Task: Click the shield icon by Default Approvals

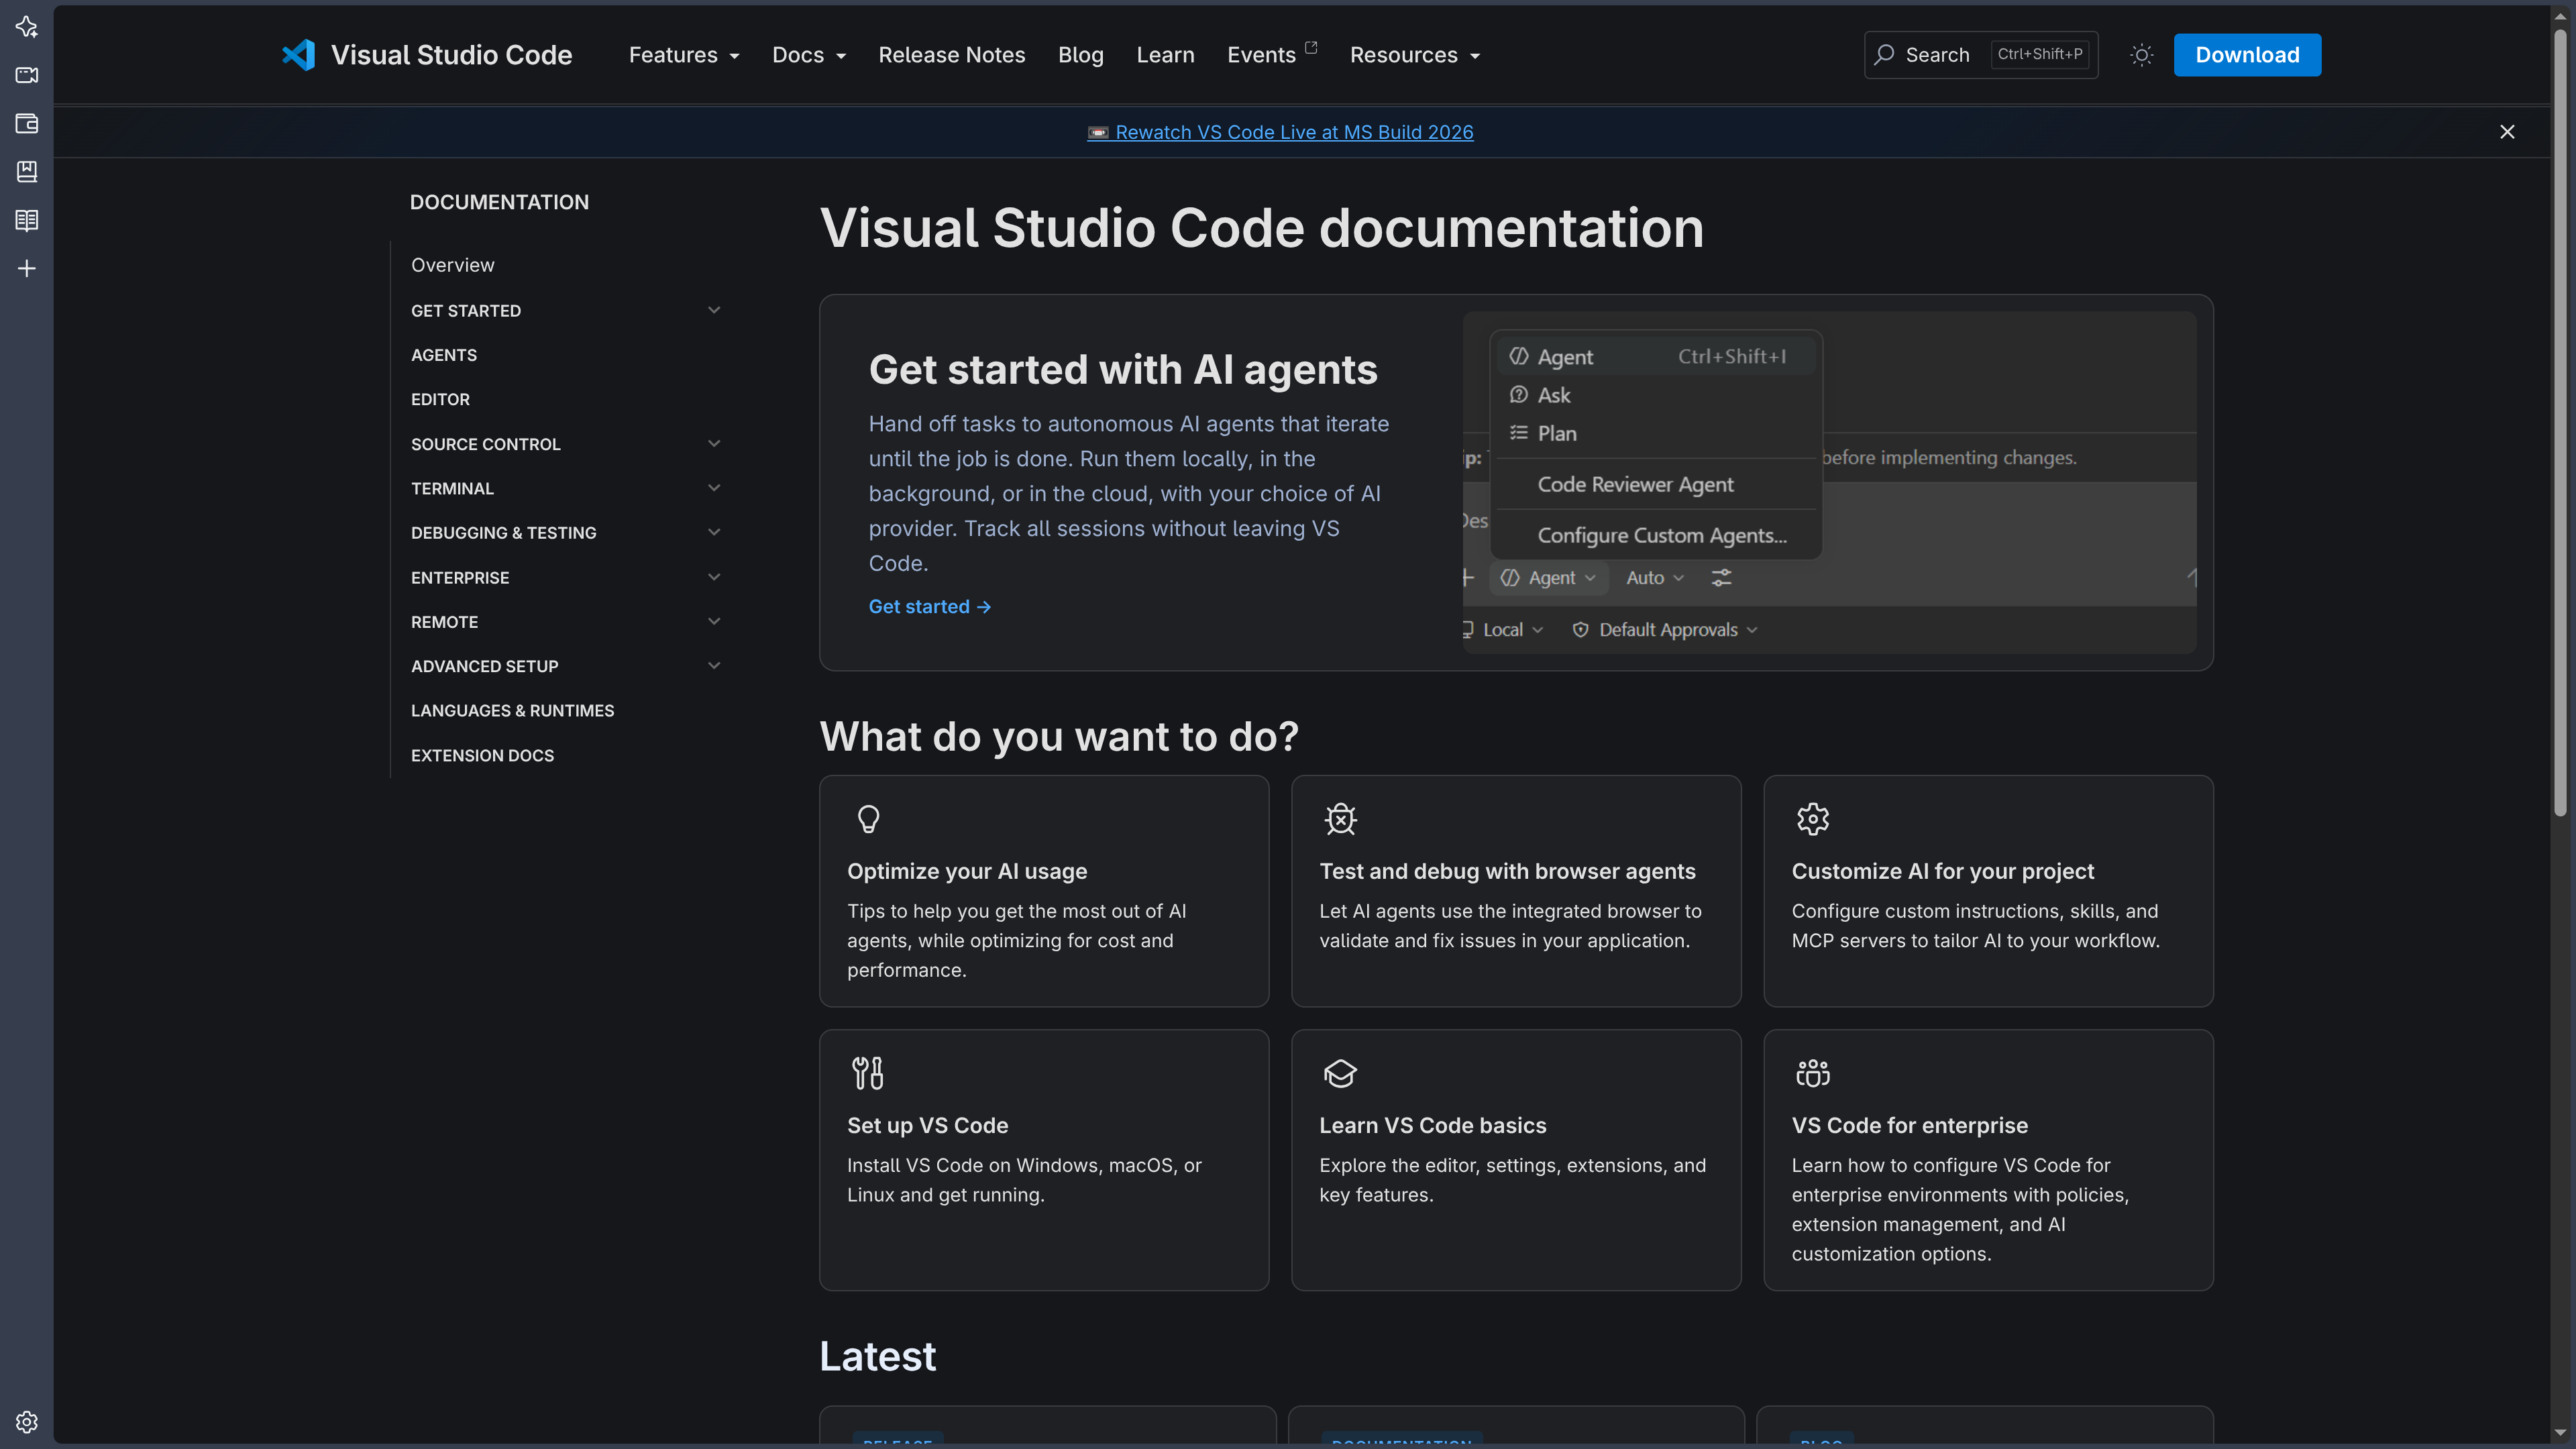Action: (x=1580, y=630)
